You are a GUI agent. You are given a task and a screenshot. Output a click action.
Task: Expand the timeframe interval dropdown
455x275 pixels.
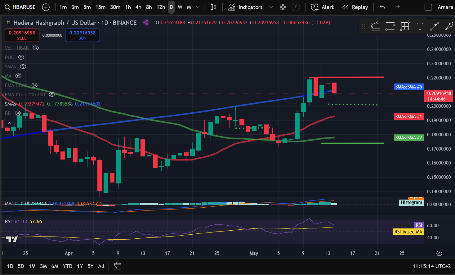[x=198, y=7]
